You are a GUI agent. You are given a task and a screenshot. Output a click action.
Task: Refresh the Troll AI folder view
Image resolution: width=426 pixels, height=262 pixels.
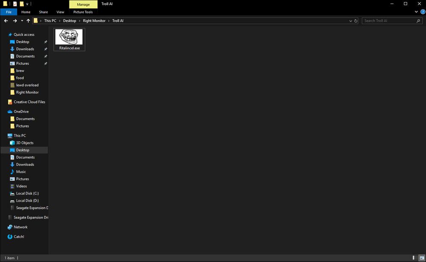coord(356,21)
